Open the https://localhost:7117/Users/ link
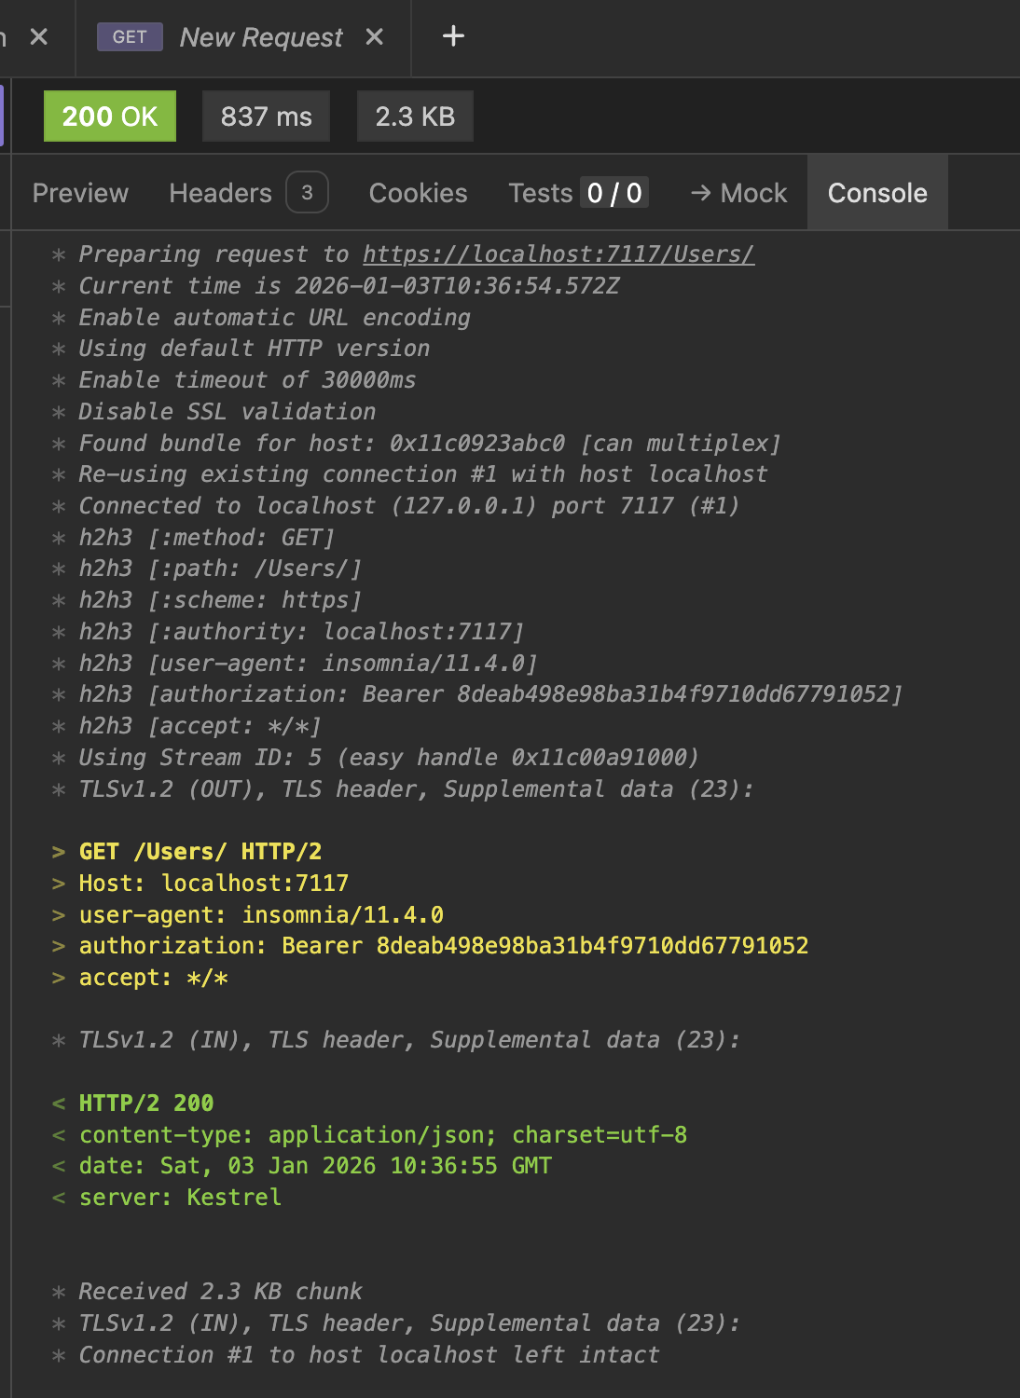This screenshot has height=1398, width=1020. [x=558, y=254]
